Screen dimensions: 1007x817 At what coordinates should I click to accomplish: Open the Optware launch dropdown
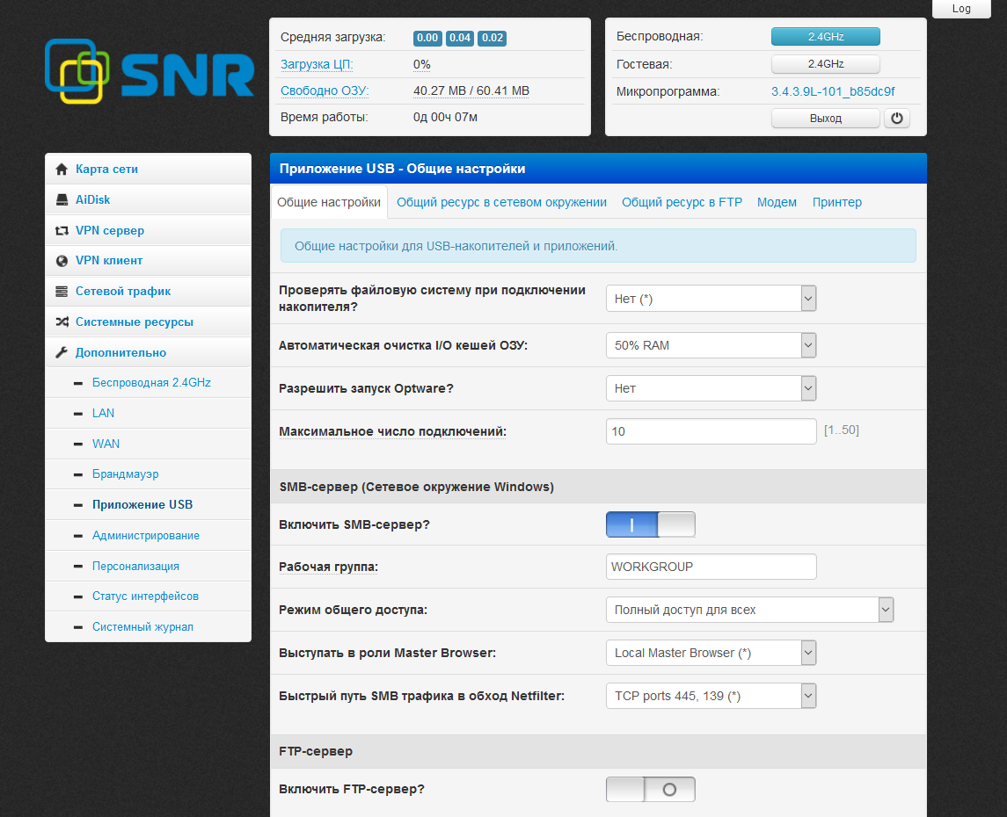pos(711,388)
